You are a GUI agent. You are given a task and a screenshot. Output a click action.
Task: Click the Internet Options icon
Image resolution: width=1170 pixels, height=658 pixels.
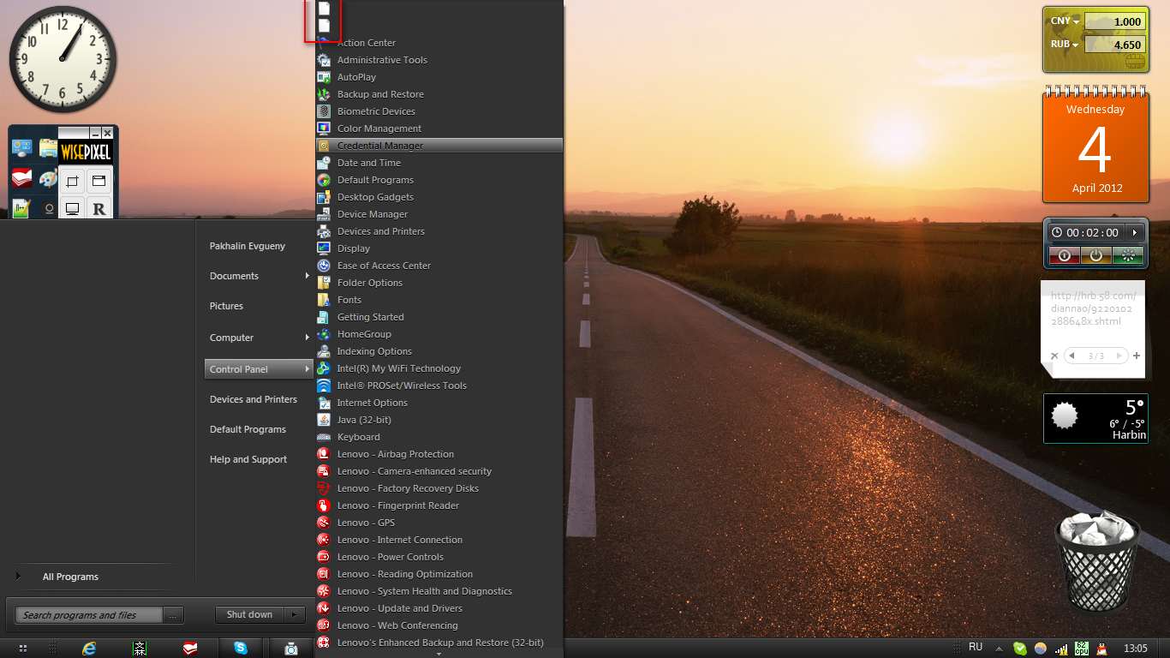point(324,403)
